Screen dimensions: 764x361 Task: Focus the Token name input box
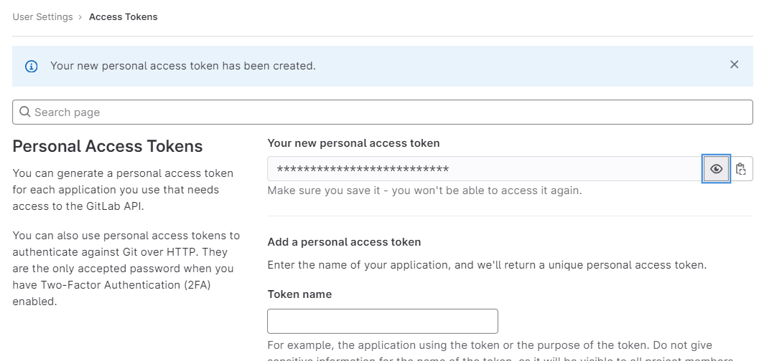click(382, 321)
